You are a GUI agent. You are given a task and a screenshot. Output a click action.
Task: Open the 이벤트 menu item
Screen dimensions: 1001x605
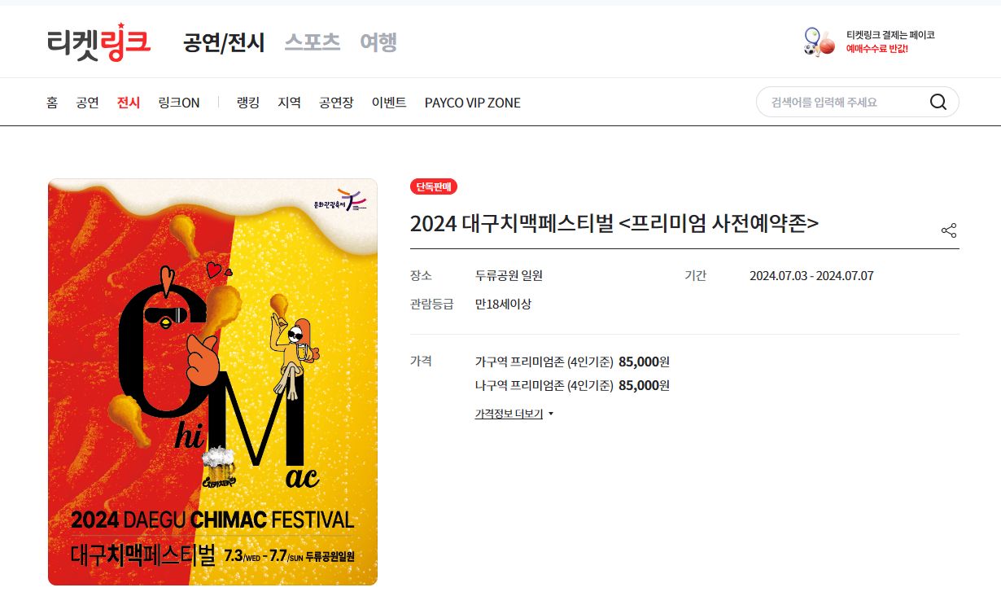tap(389, 103)
